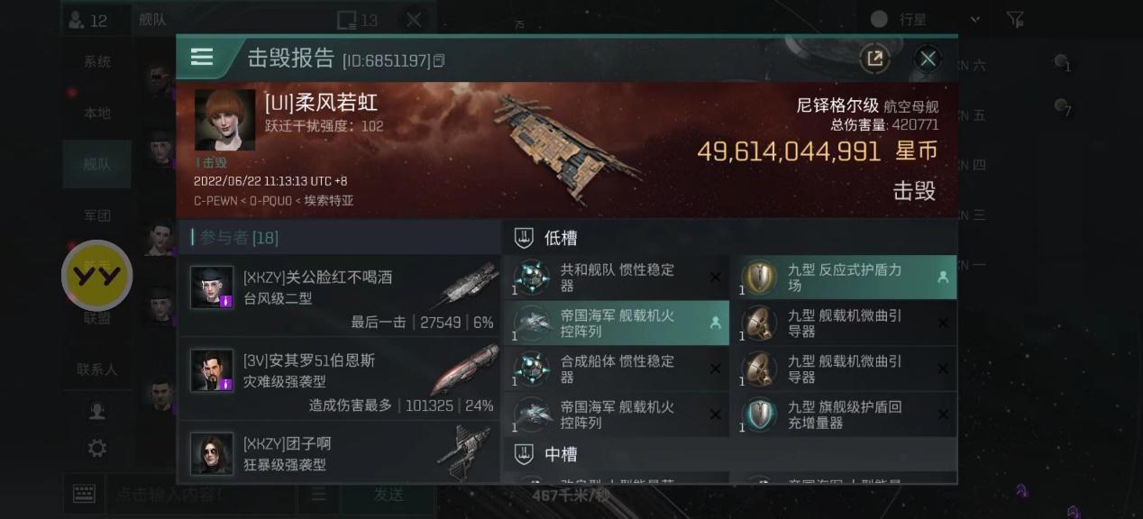Click the contacts person icon in sidebar

point(96,411)
